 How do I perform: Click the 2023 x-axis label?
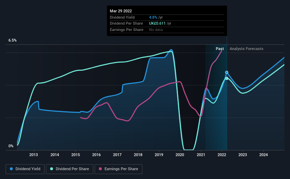[243, 155]
